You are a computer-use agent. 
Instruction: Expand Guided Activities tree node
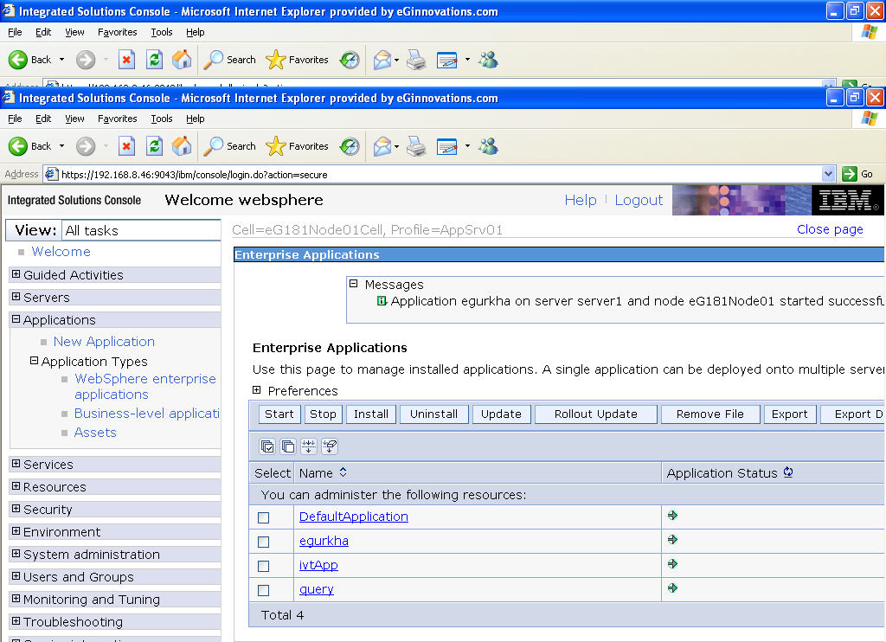pyautogui.click(x=16, y=274)
